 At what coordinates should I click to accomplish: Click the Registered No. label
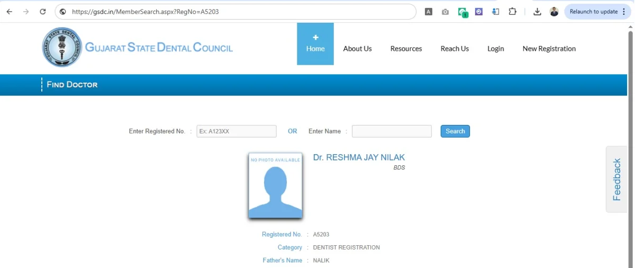click(x=282, y=235)
